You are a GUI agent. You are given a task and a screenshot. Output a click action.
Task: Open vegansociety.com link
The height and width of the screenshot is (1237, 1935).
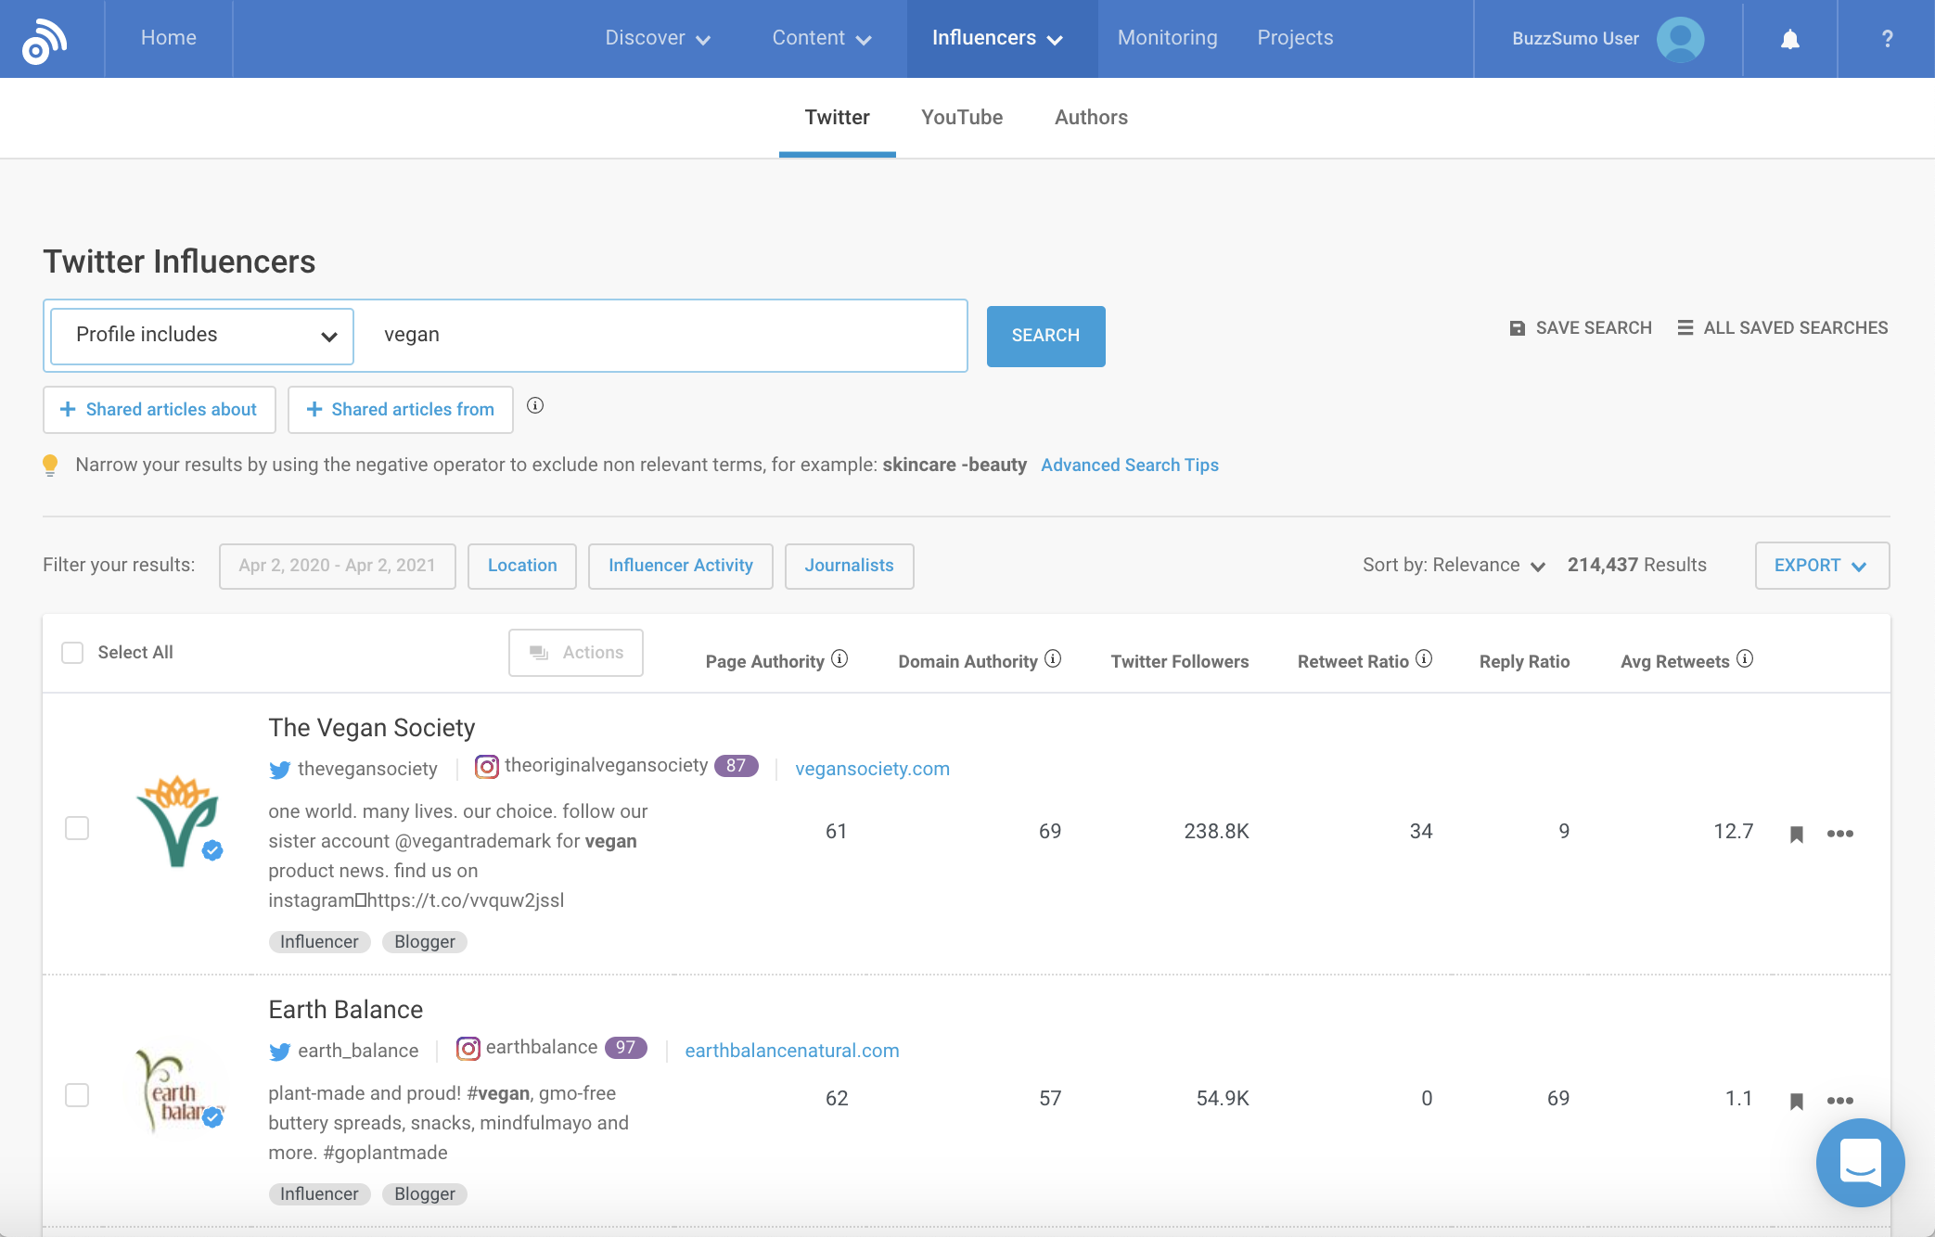[872, 769]
